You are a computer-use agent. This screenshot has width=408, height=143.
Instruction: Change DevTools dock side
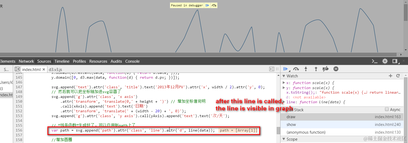(395, 61)
